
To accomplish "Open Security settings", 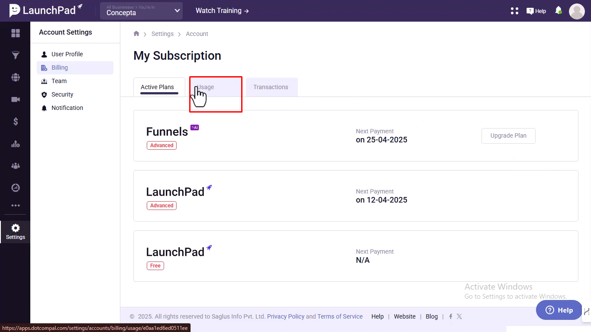I will (62, 94).
